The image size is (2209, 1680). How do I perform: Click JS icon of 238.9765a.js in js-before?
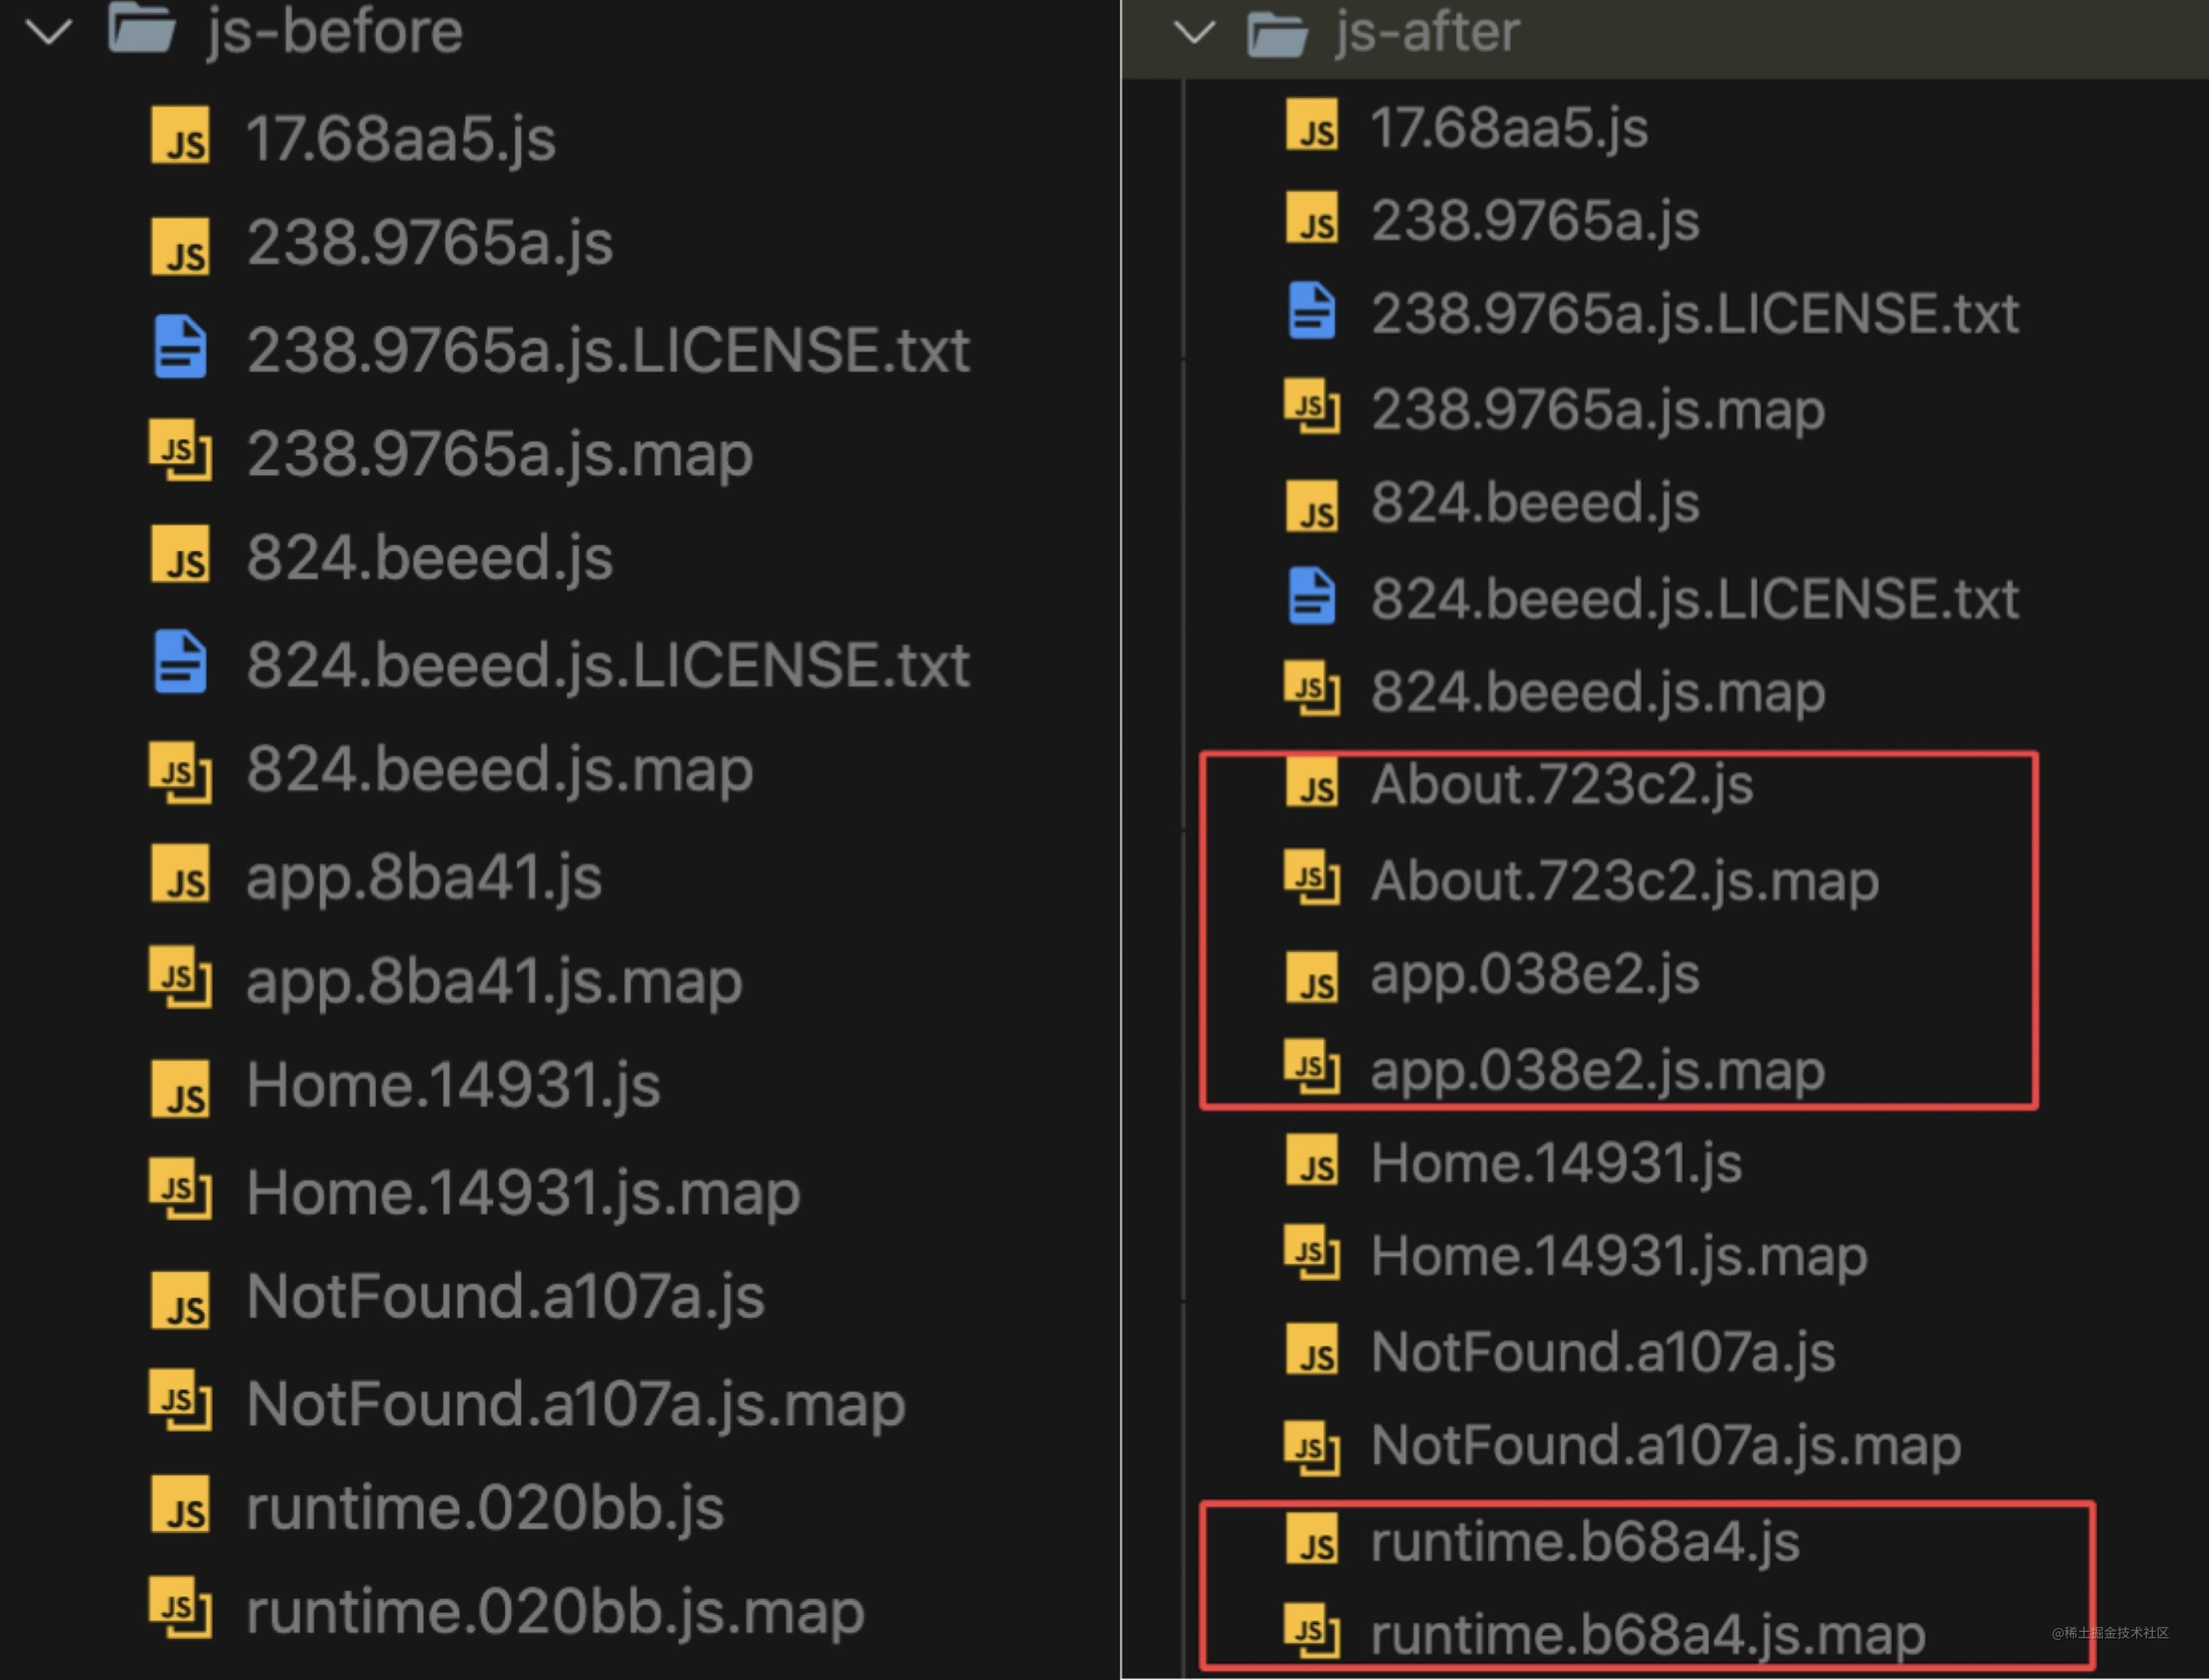pyautogui.click(x=181, y=246)
